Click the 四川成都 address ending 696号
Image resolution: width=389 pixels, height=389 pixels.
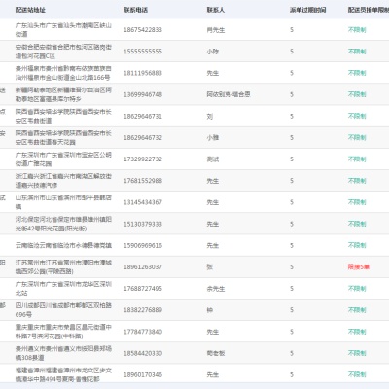coord(63,310)
